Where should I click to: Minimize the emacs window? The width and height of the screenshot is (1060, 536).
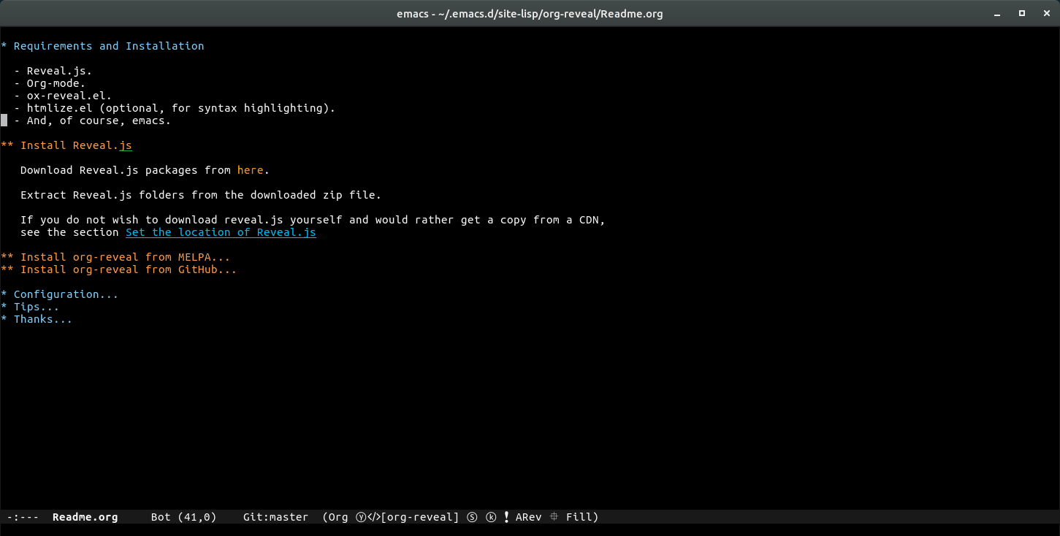pos(996,13)
